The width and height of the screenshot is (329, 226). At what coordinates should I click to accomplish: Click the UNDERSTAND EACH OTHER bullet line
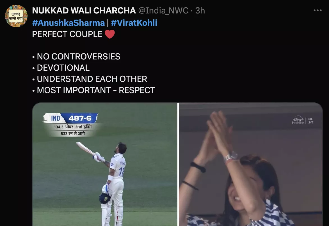90,79
